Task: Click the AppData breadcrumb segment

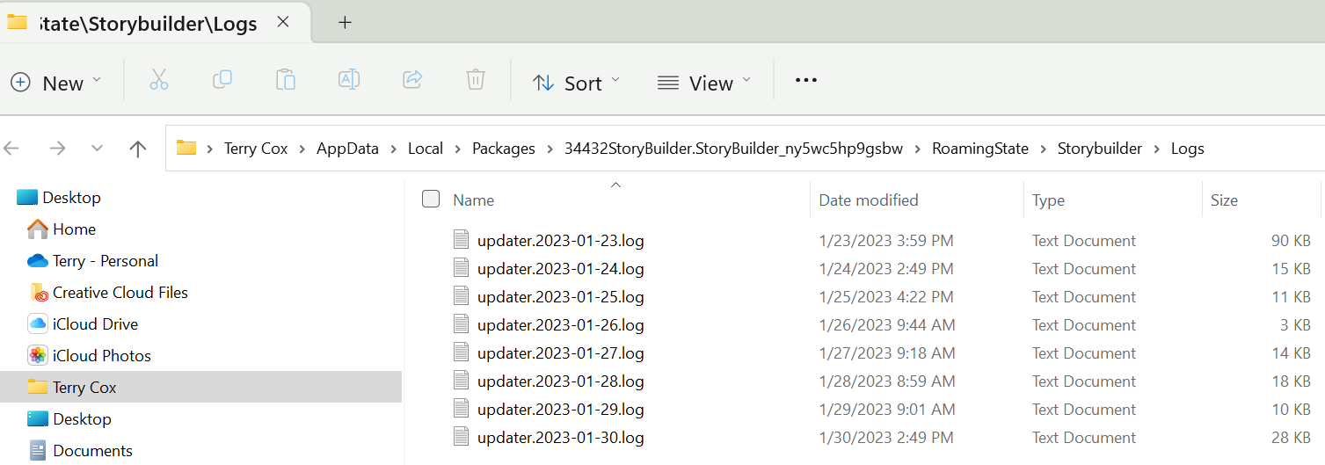Action: point(347,149)
